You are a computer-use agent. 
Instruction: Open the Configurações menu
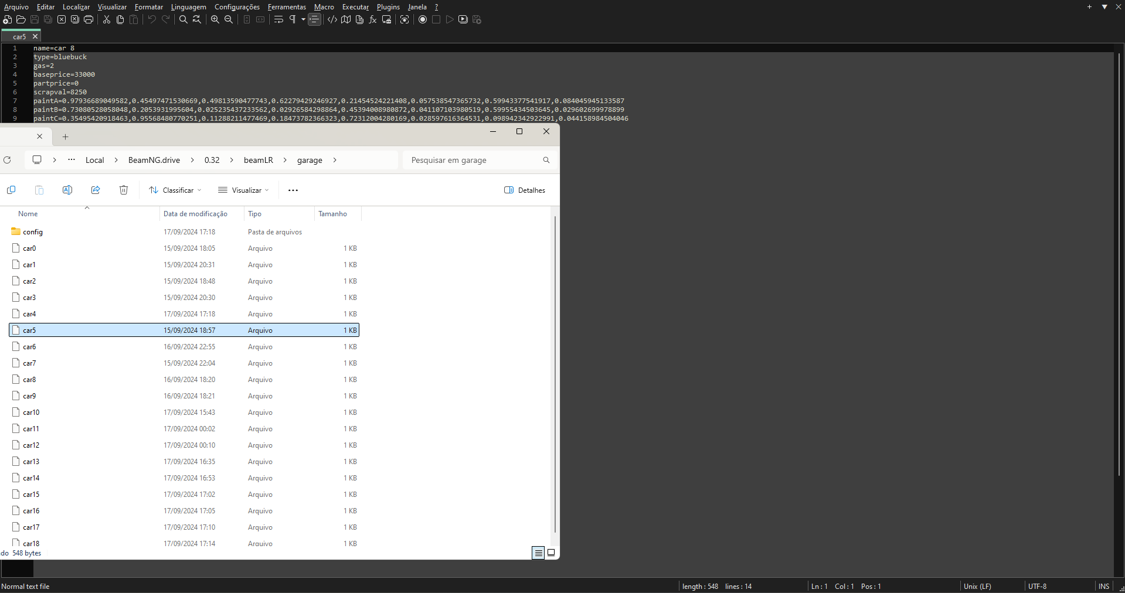(x=237, y=7)
